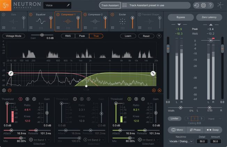227x147 pixels.
Task: Click the iZotope star logo icon
Action: coord(220,5)
